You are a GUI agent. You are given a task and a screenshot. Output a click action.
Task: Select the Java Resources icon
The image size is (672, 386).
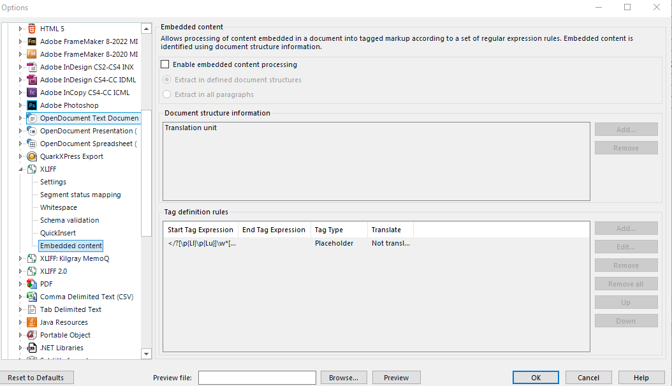pos(31,322)
